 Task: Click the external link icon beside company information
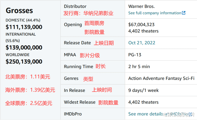click(183, 13)
